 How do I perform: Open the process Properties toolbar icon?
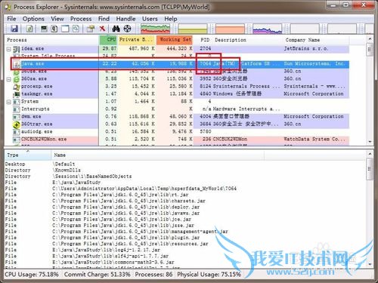click(x=91, y=29)
